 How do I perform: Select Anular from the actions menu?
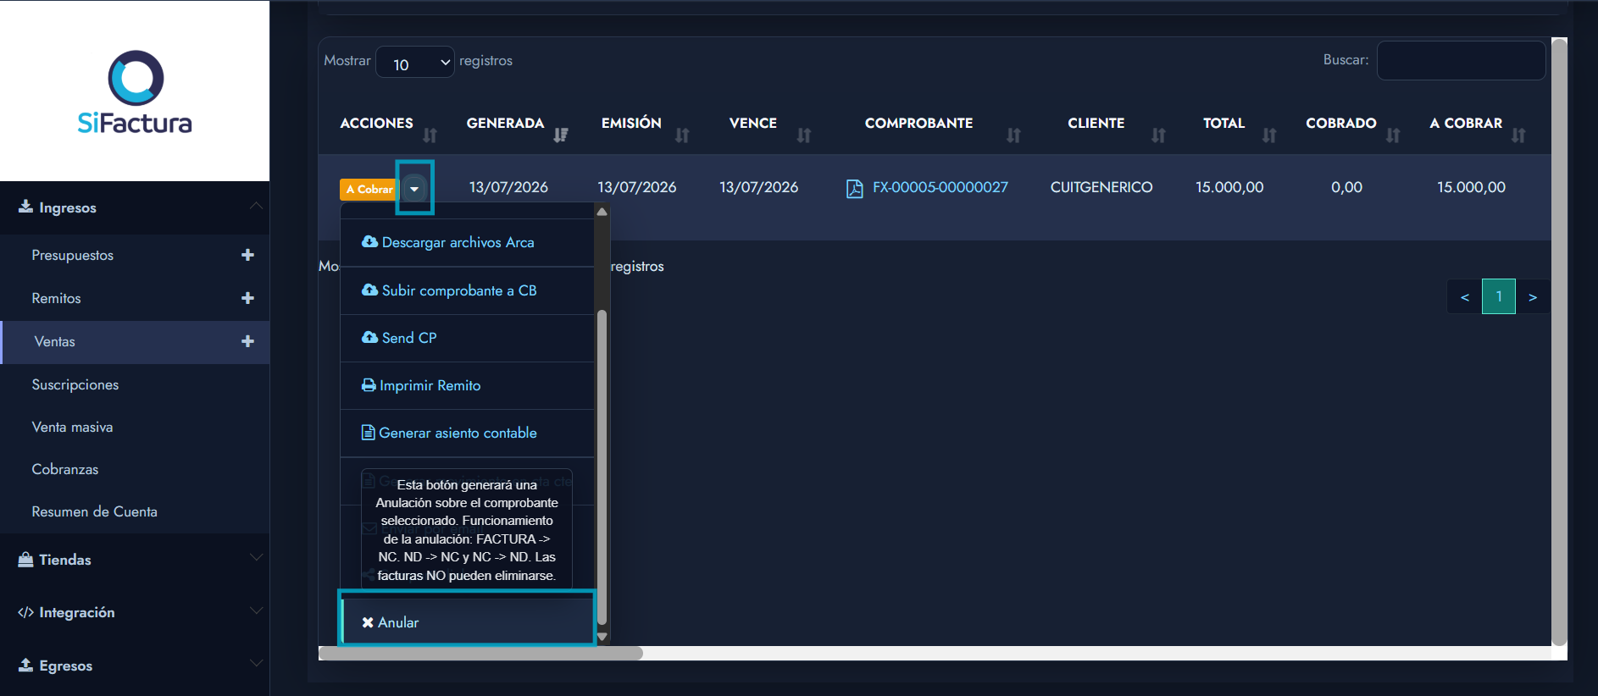coord(467,622)
